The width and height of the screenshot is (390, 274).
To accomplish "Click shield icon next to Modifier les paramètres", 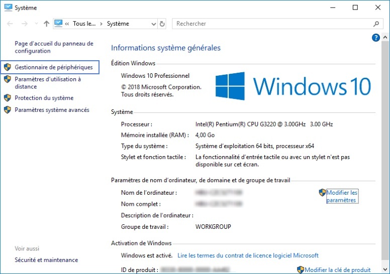I will 322,193.
